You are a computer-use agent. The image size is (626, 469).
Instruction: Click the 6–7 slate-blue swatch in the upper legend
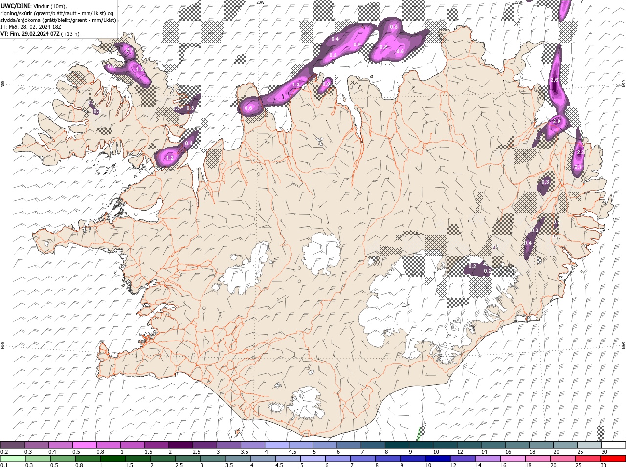tap(349, 445)
